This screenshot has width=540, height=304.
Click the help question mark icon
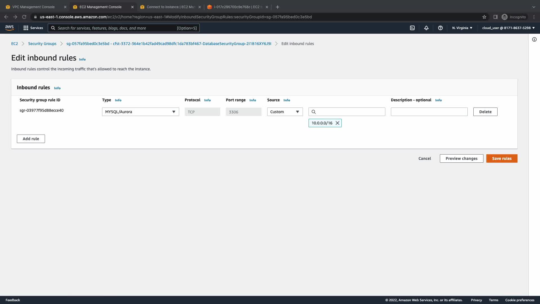pos(440,28)
